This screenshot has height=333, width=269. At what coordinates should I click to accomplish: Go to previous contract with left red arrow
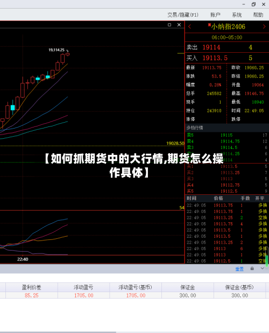click(x=189, y=27)
